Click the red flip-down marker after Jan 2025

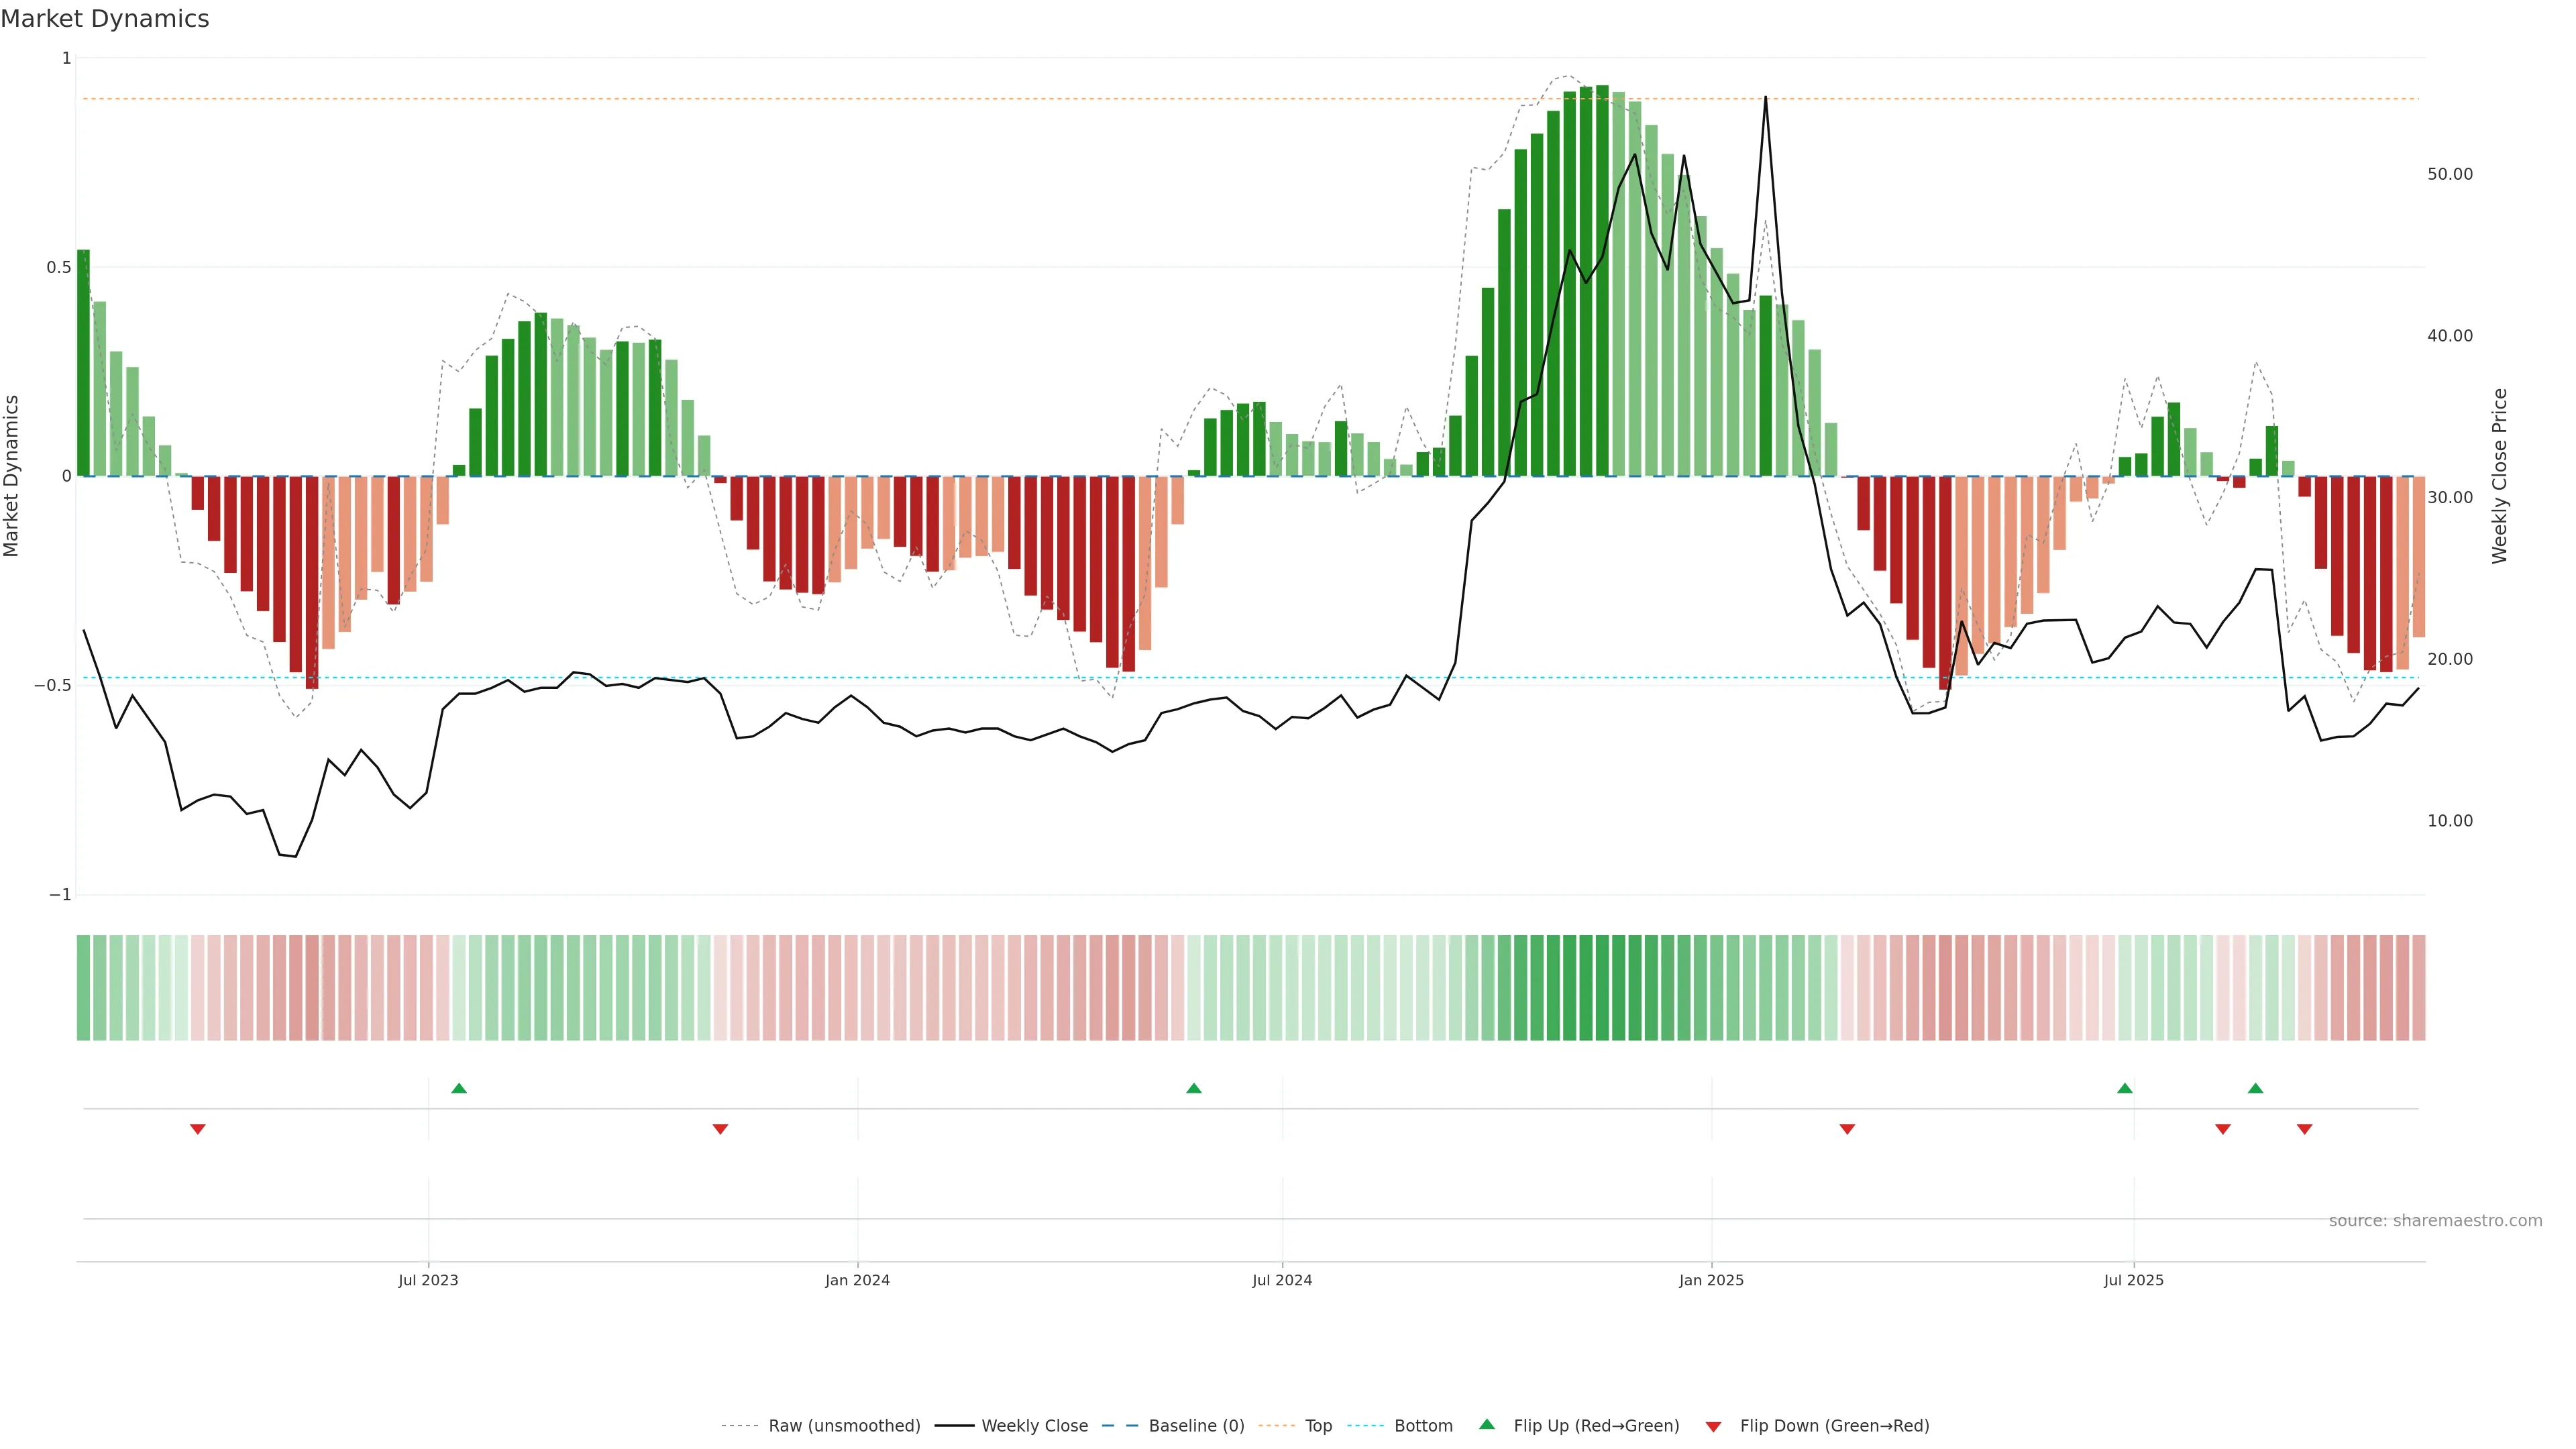[1847, 1129]
